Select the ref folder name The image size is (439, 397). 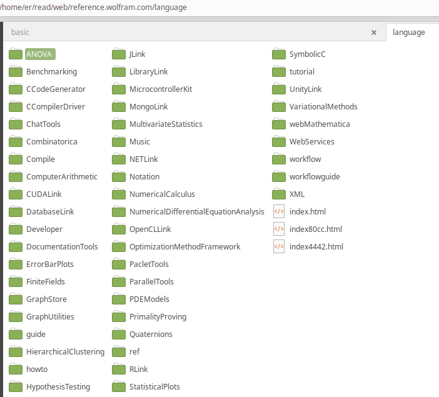coord(134,351)
